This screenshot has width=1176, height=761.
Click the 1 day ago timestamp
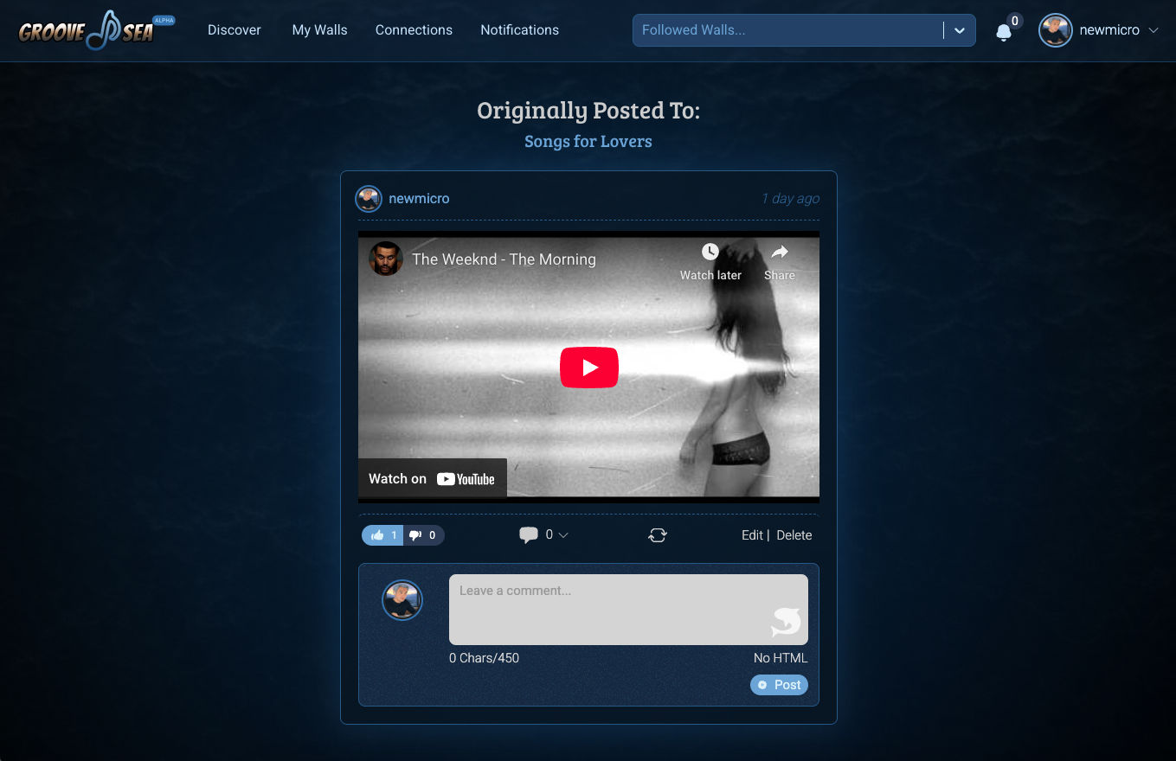(790, 199)
